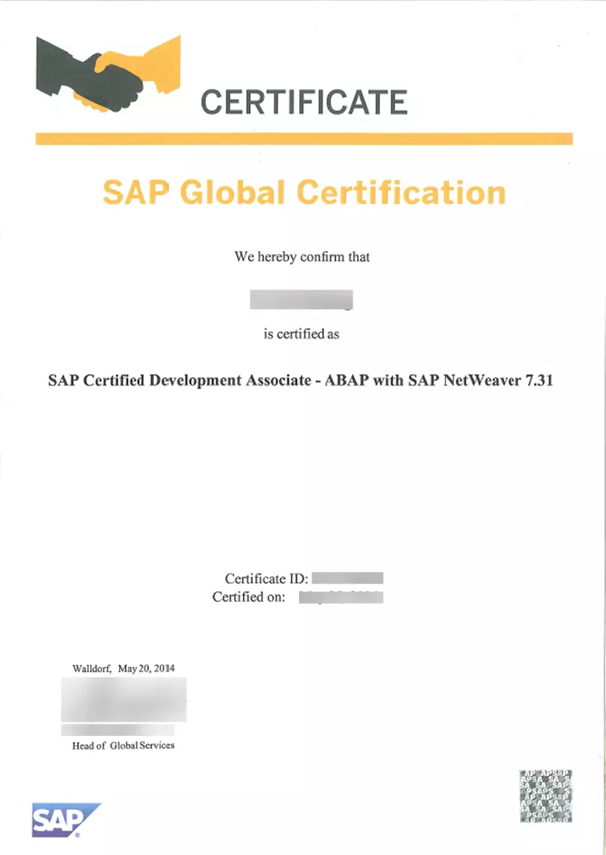Click the 'Head of Global Services' title

click(123, 745)
